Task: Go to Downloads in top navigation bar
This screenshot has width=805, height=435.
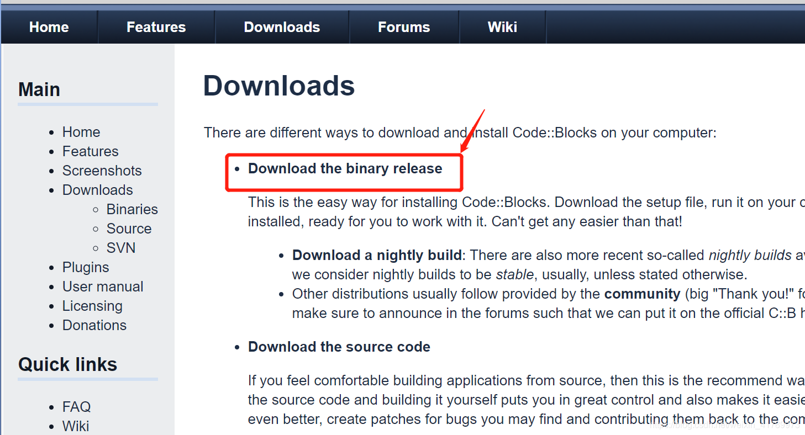Action: pos(282,27)
